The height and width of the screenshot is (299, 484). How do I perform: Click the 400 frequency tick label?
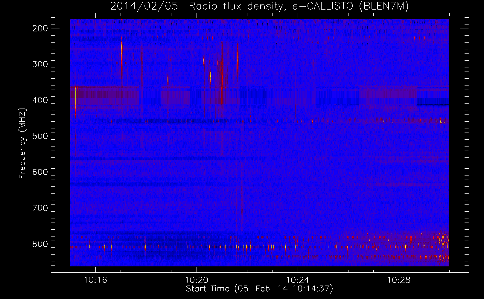tap(40, 100)
